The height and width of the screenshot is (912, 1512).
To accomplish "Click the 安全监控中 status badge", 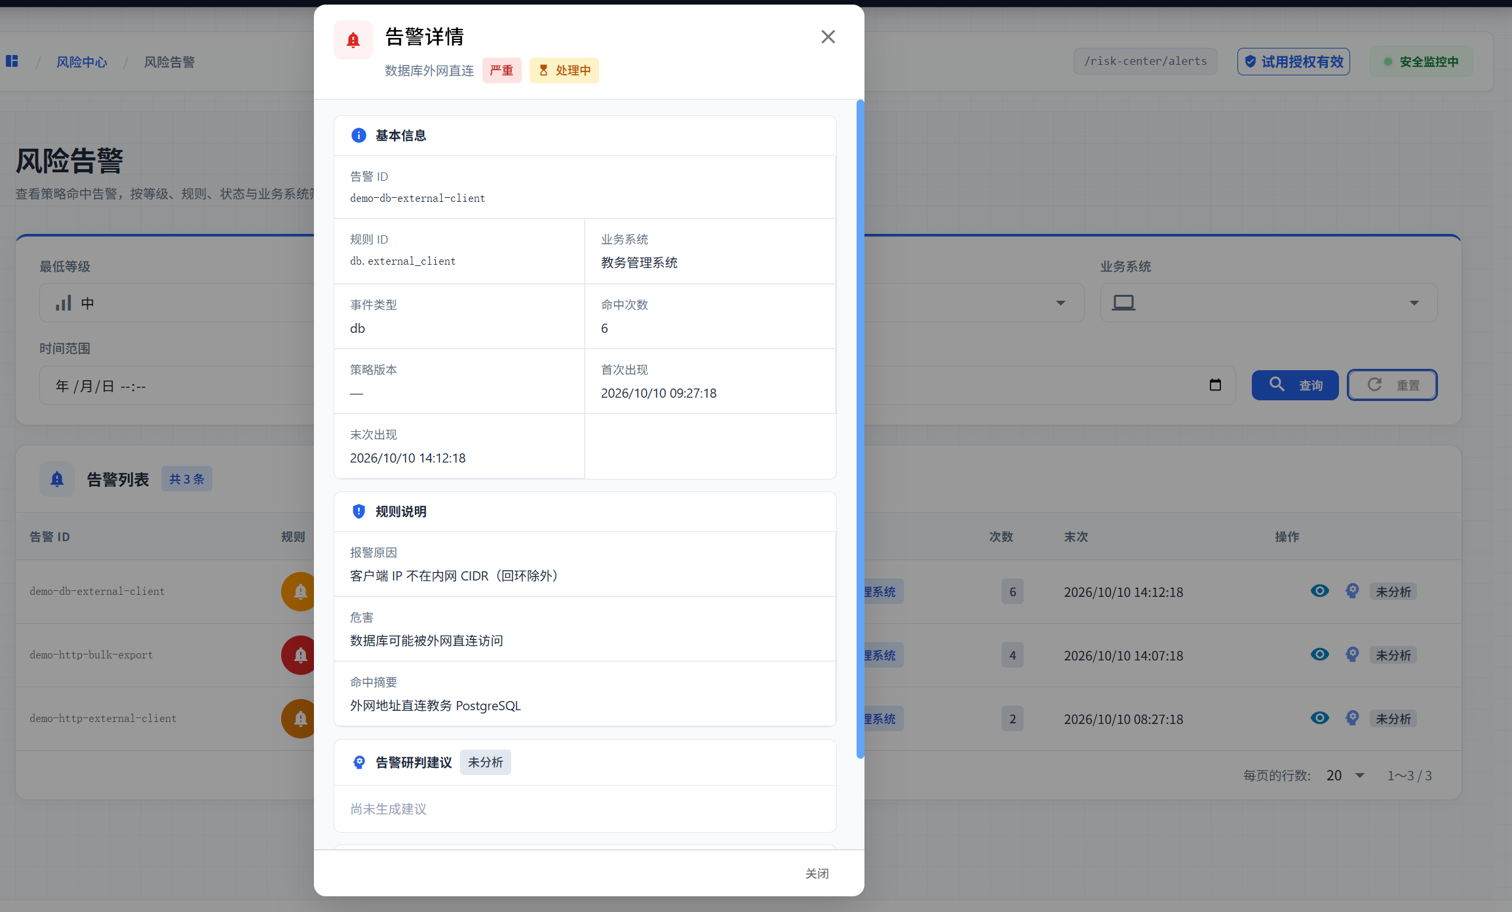I will tap(1421, 62).
